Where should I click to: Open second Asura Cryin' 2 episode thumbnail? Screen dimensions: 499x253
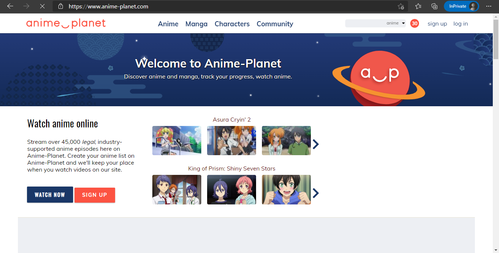pos(232,141)
